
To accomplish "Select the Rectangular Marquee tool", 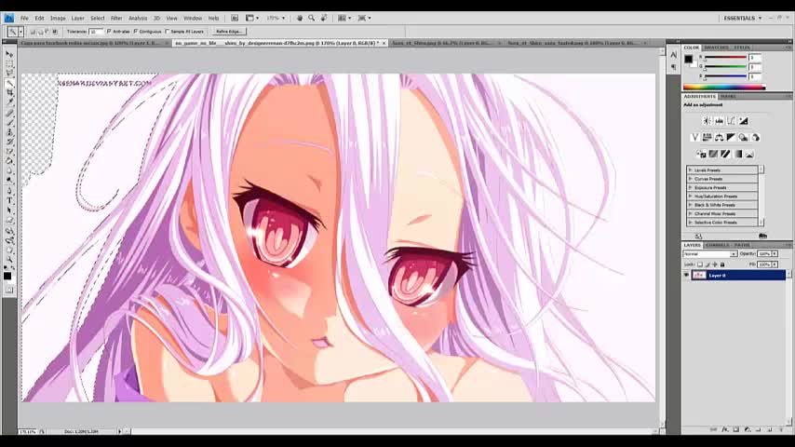I will point(9,63).
